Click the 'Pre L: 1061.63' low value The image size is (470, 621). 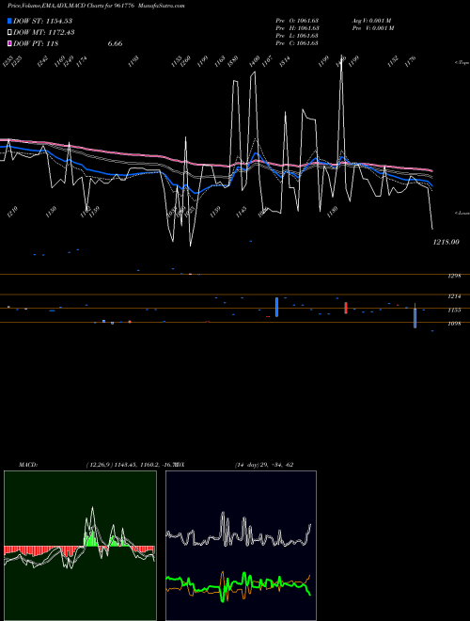coord(297,35)
